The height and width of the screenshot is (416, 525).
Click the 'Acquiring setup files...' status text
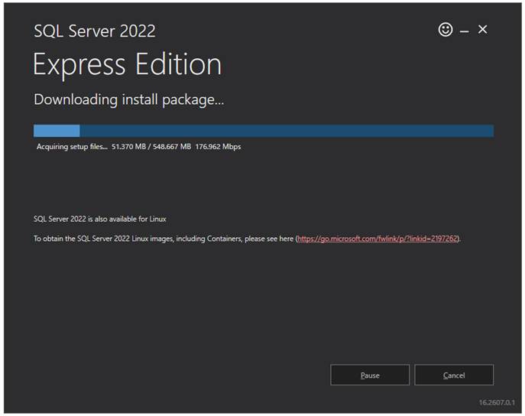coord(72,147)
